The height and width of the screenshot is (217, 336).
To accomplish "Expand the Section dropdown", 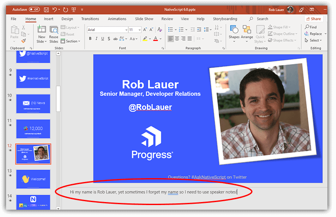I will point(70,41).
